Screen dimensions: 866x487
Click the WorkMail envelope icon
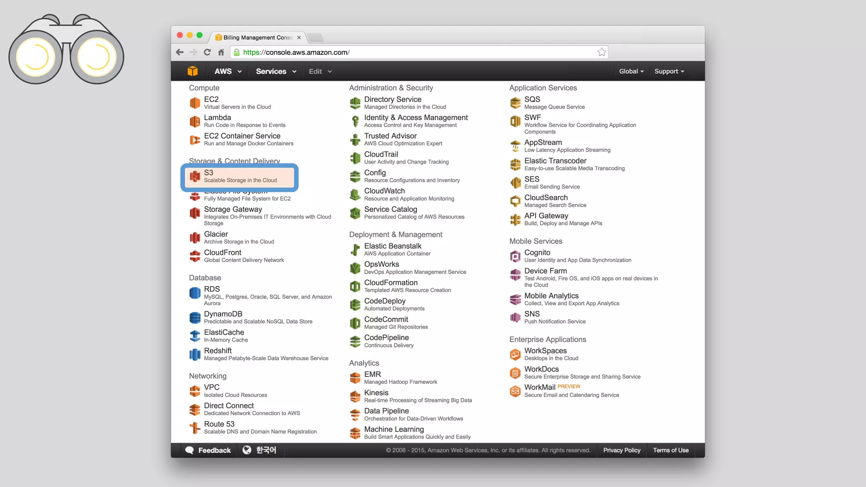[x=515, y=391]
